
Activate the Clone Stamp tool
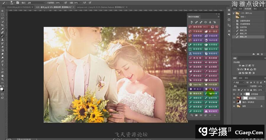click(2, 39)
